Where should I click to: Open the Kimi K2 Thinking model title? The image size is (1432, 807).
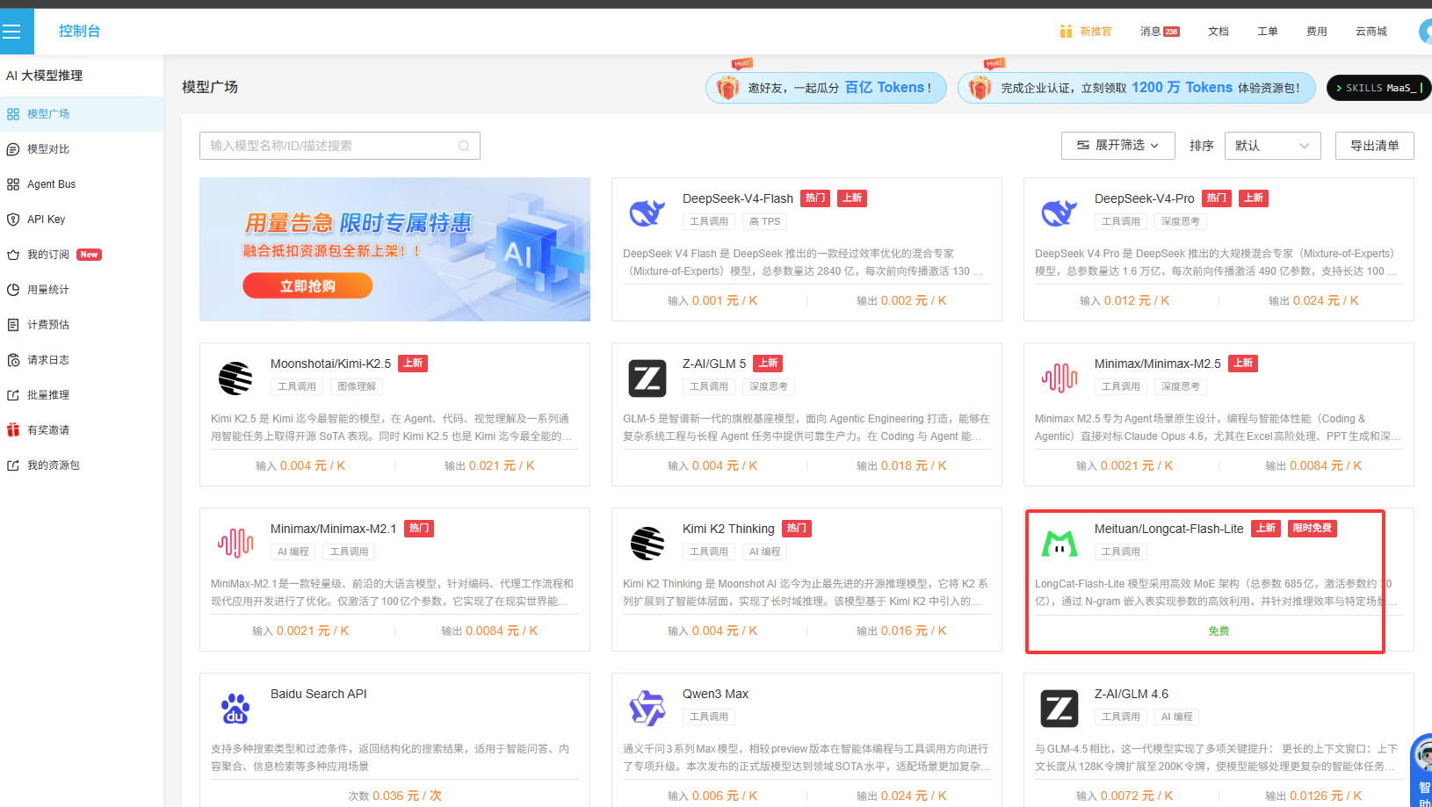(x=728, y=529)
